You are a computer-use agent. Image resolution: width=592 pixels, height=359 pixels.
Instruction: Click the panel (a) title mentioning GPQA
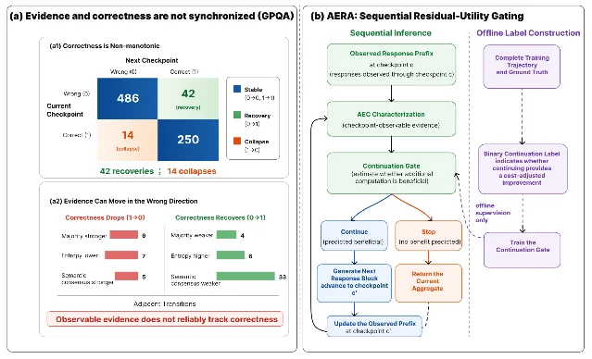pos(152,17)
